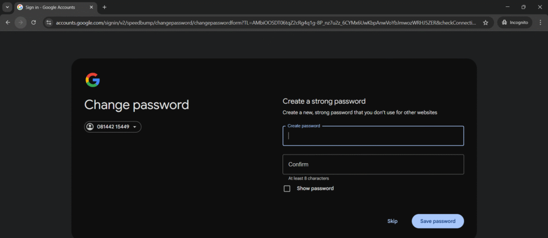This screenshot has width=548, height=238.
Task: Close the Sign in tab
Action: tap(92, 7)
